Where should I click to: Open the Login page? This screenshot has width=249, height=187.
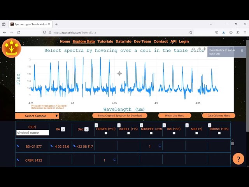[184, 42]
